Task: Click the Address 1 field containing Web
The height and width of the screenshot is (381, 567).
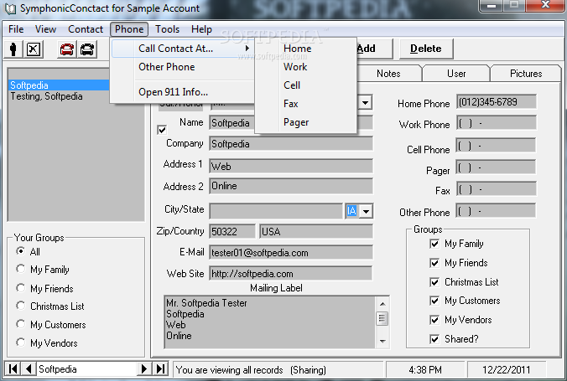Action: coord(291,166)
